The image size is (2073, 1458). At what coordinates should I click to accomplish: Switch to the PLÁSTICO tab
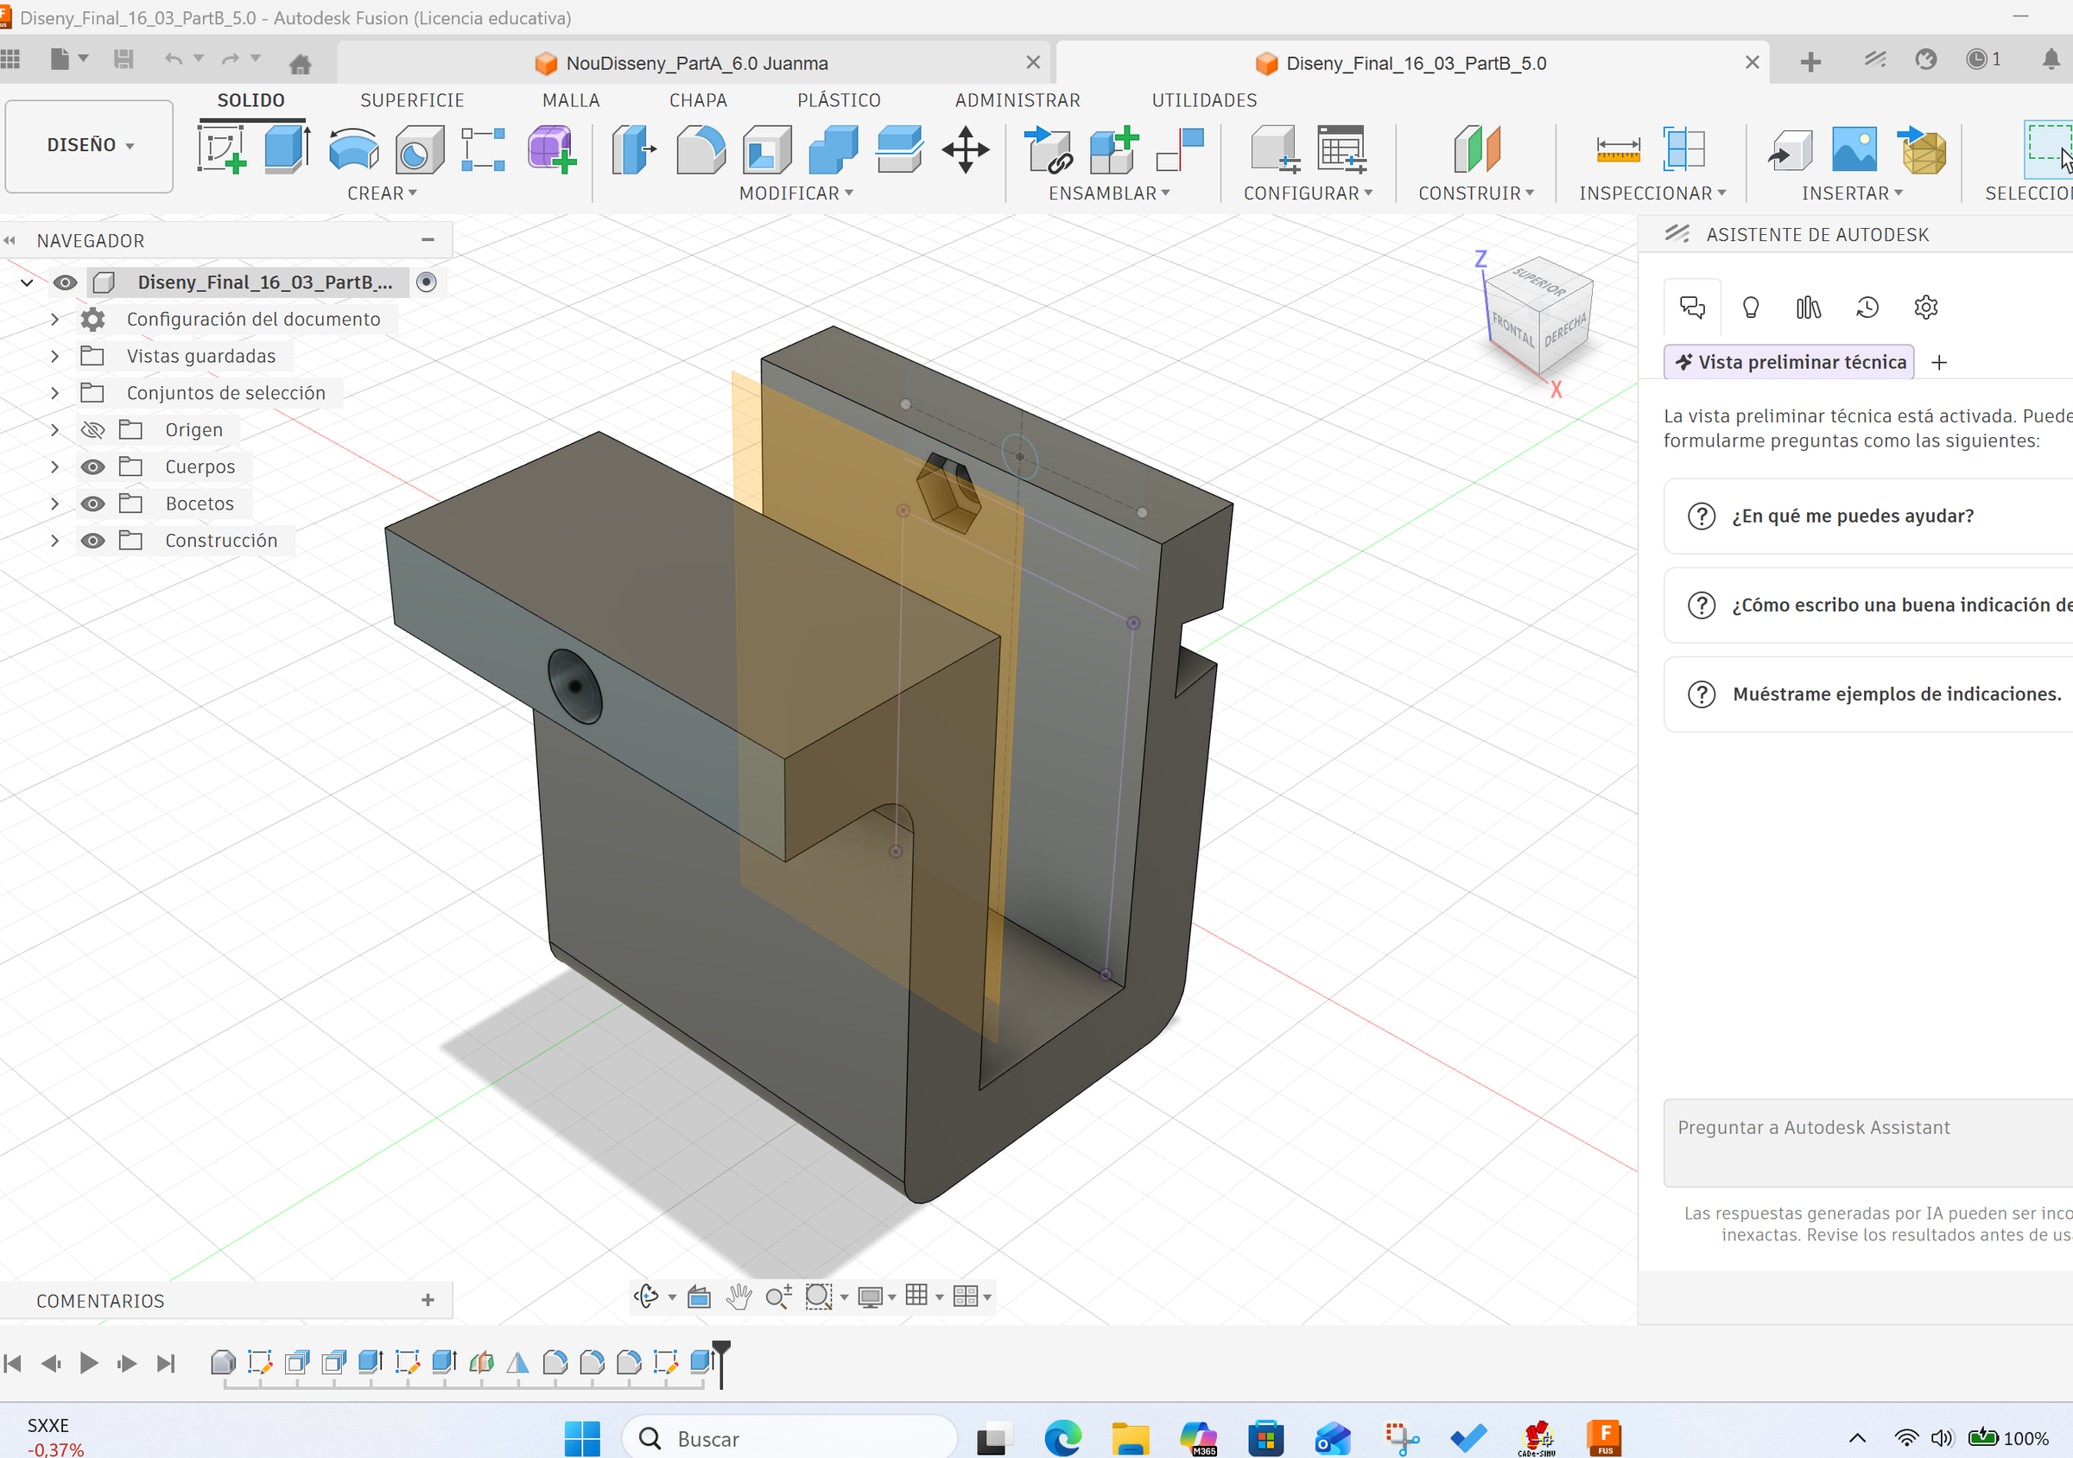(839, 100)
